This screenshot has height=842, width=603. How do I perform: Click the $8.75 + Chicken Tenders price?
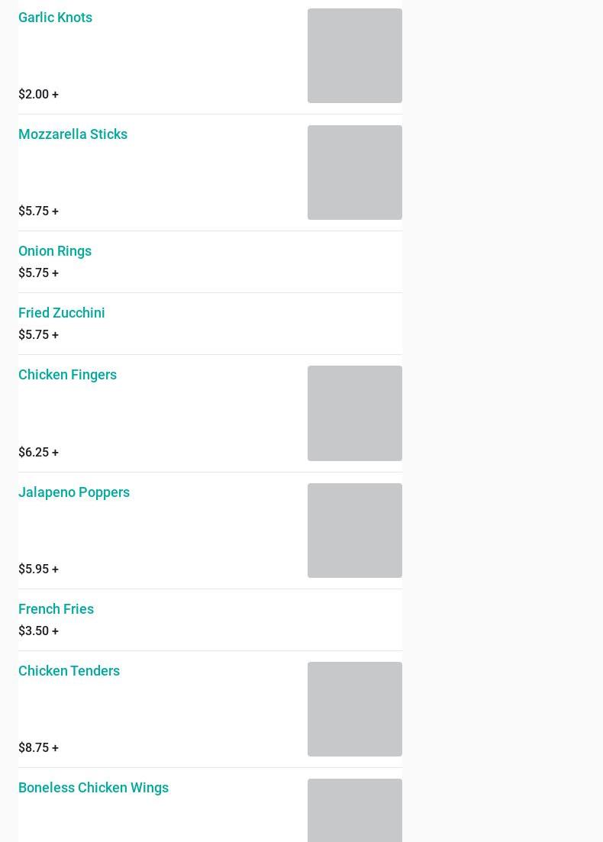(x=39, y=747)
